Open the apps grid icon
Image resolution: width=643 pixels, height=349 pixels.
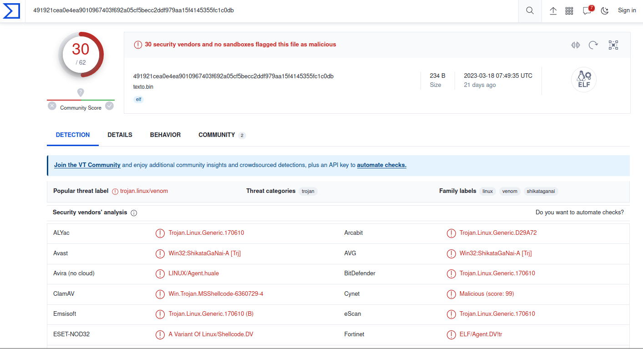[569, 11]
